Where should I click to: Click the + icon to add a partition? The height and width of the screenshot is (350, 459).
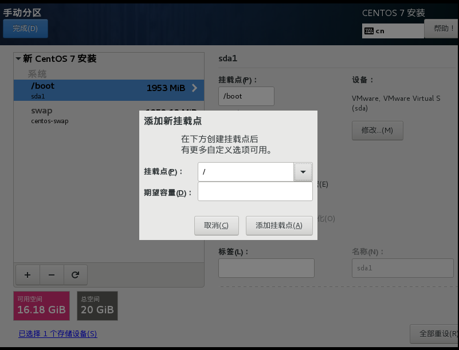[27, 274]
